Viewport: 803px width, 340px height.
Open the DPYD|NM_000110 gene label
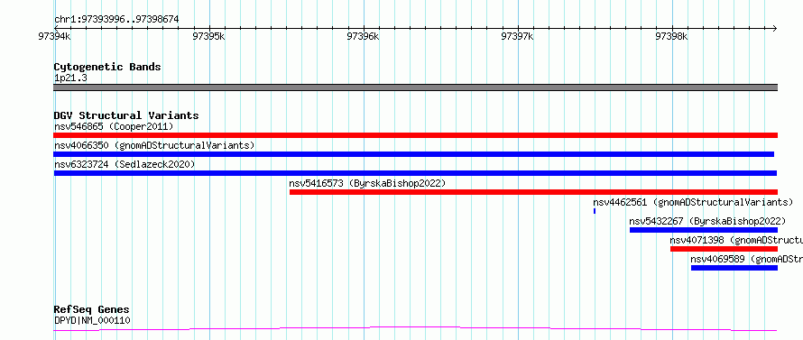pyautogui.click(x=92, y=321)
